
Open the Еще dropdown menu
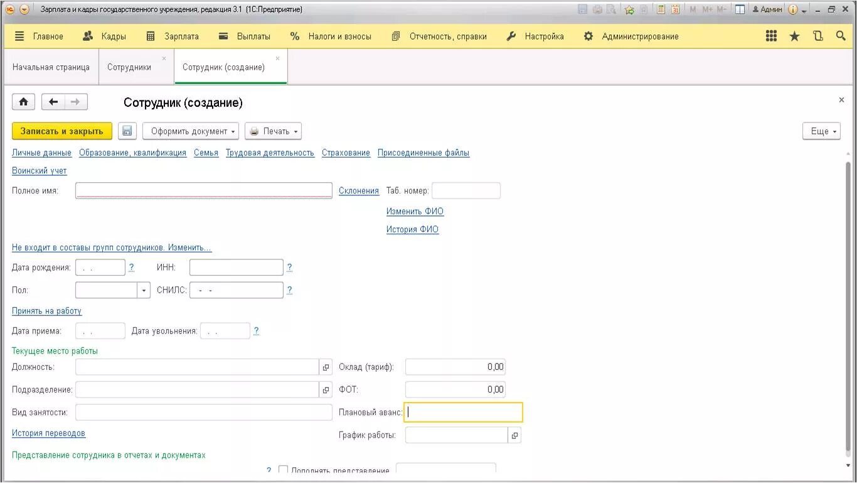[821, 131]
